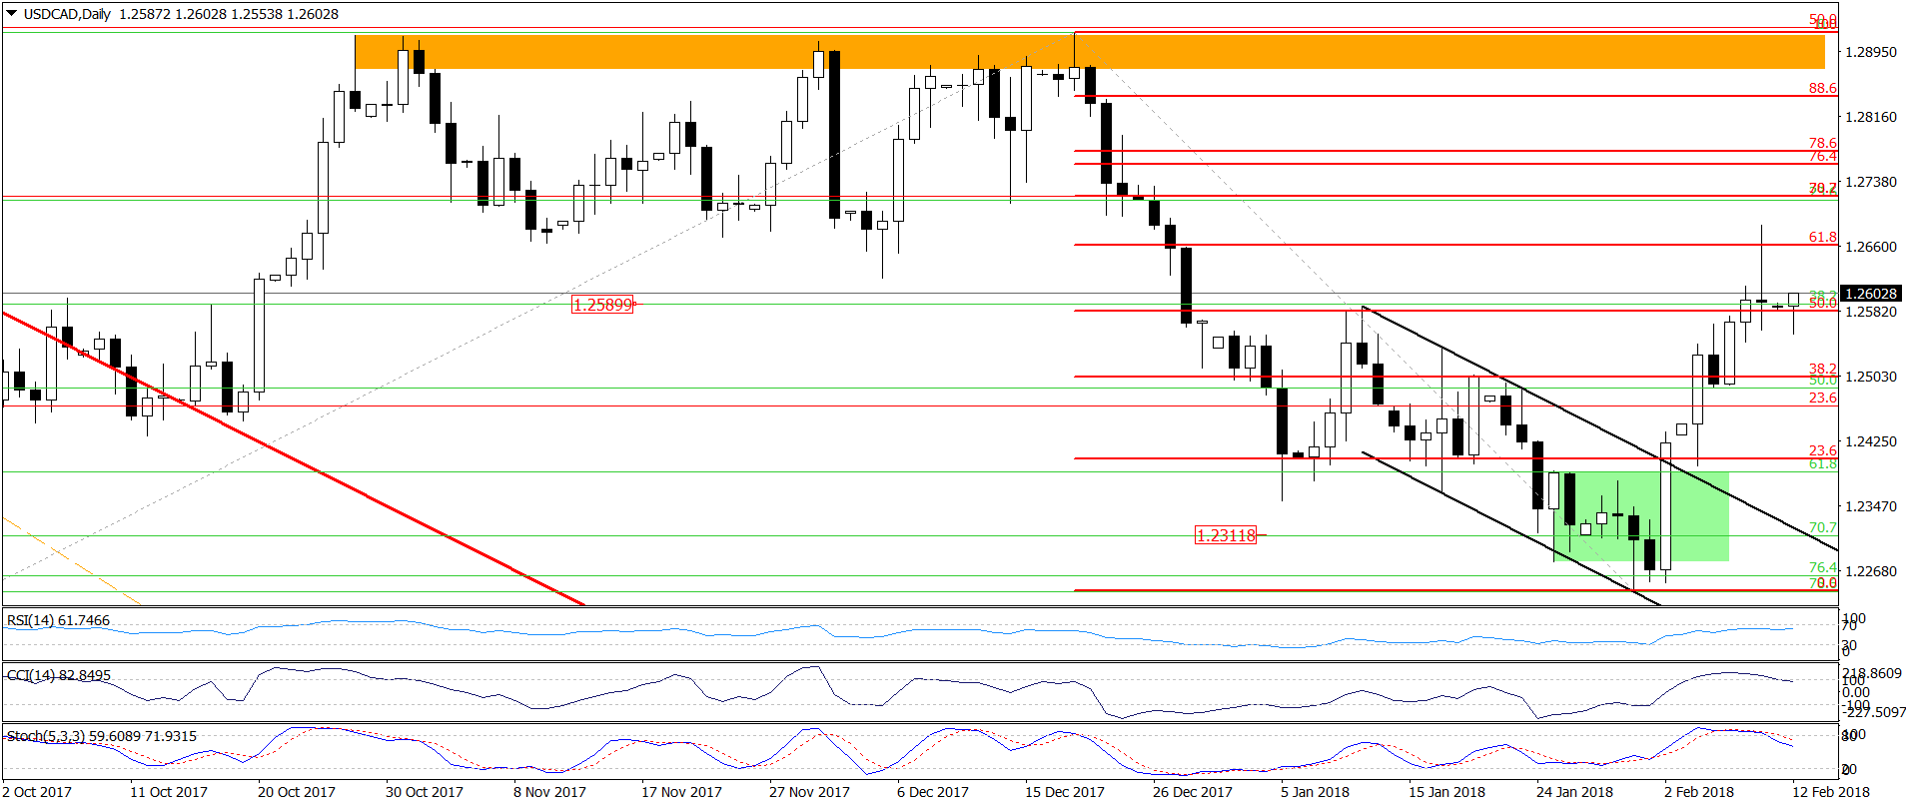Click the 11 Oct 2017 date label
This screenshot has width=1906, height=806.
pos(169,792)
